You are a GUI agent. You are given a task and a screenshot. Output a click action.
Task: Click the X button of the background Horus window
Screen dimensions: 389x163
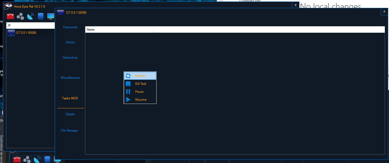tap(295, 5)
